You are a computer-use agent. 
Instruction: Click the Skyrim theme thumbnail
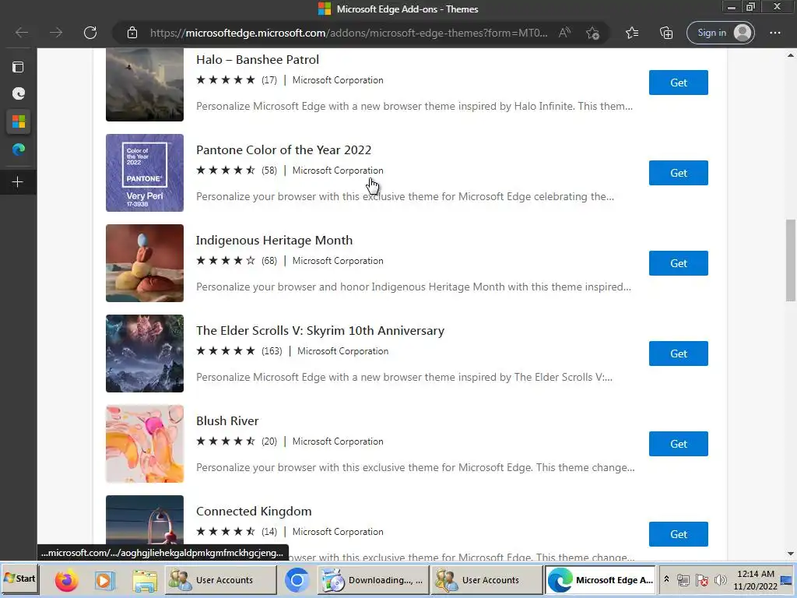pyautogui.click(x=145, y=354)
